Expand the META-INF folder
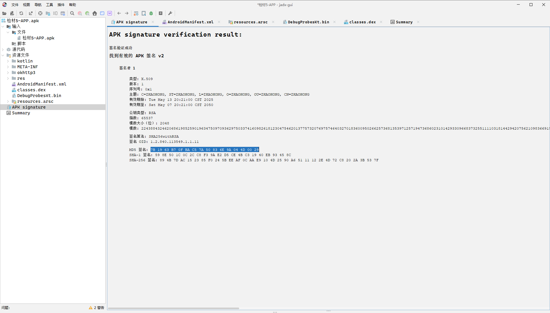This screenshot has height=313, width=550. 8,67
